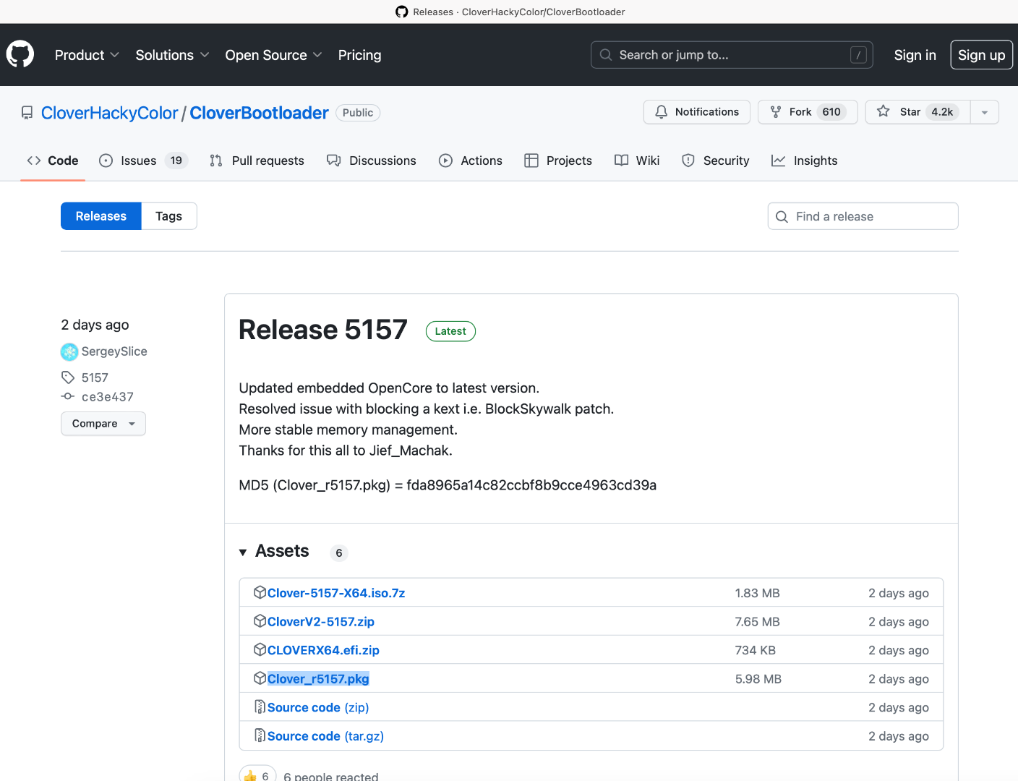Click the GitHub octocat logo
The image size is (1018, 781).
coord(20,55)
